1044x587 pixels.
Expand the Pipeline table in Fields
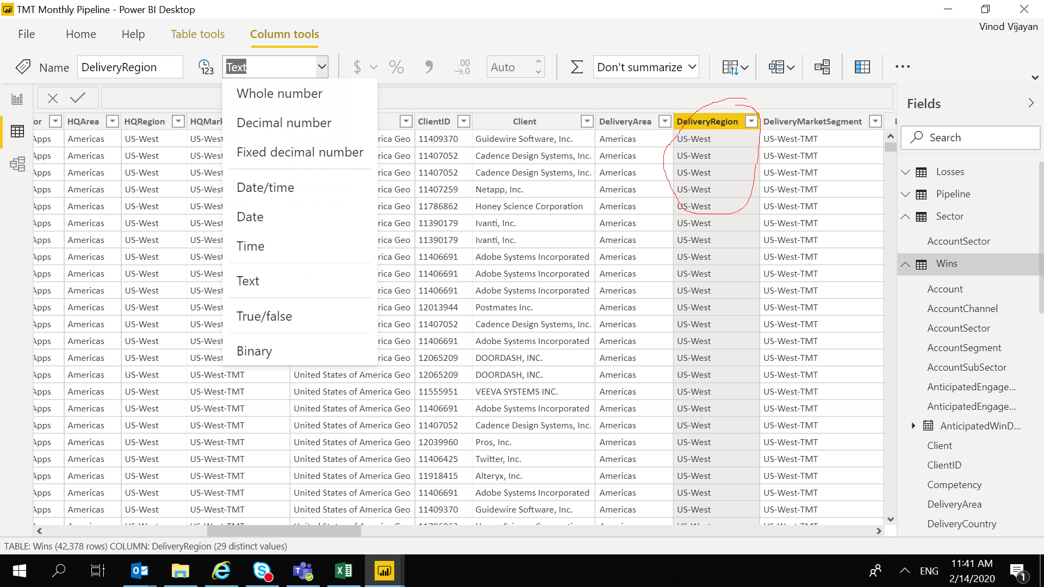click(x=905, y=194)
